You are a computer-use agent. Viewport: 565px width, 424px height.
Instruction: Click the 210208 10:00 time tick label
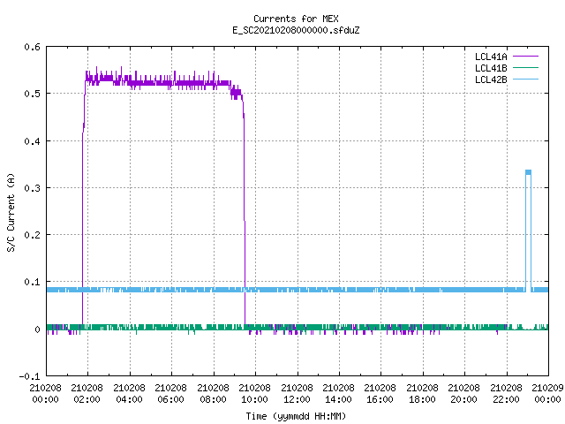pyautogui.click(x=255, y=394)
